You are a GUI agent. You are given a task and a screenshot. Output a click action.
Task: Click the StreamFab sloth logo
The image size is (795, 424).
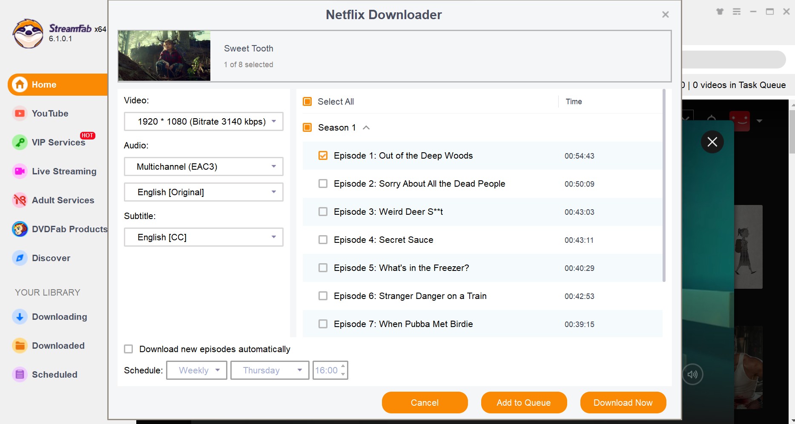(28, 34)
